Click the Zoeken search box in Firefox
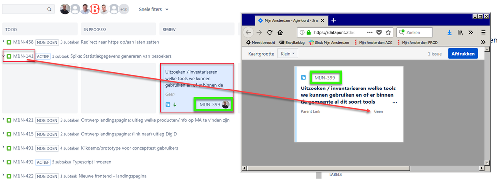The height and width of the screenshot is (179, 497). tap(414, 32)
